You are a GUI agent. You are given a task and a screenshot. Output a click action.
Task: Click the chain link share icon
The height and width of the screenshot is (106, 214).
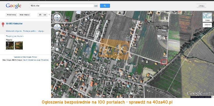pos(45,15)
